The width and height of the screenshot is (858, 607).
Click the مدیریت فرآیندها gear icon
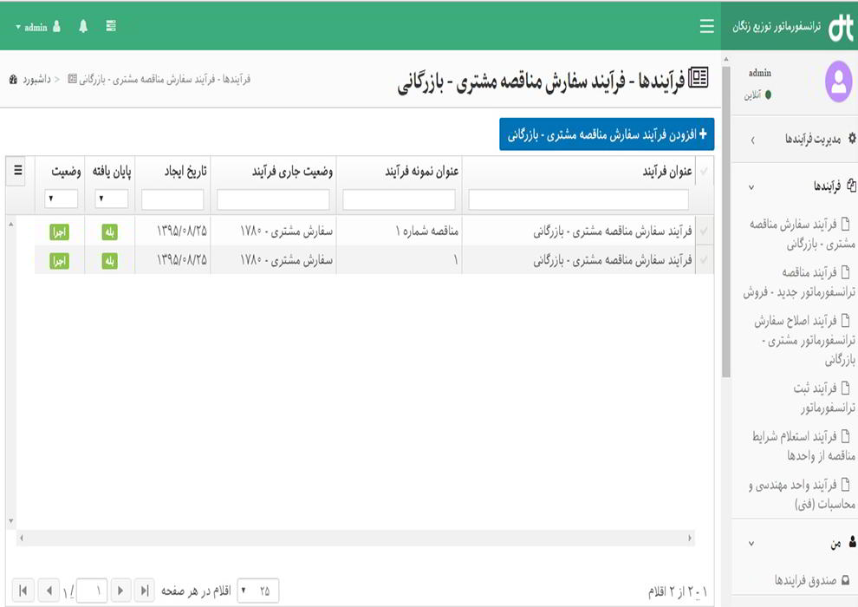pyautogui.click(x=851, y=138)
